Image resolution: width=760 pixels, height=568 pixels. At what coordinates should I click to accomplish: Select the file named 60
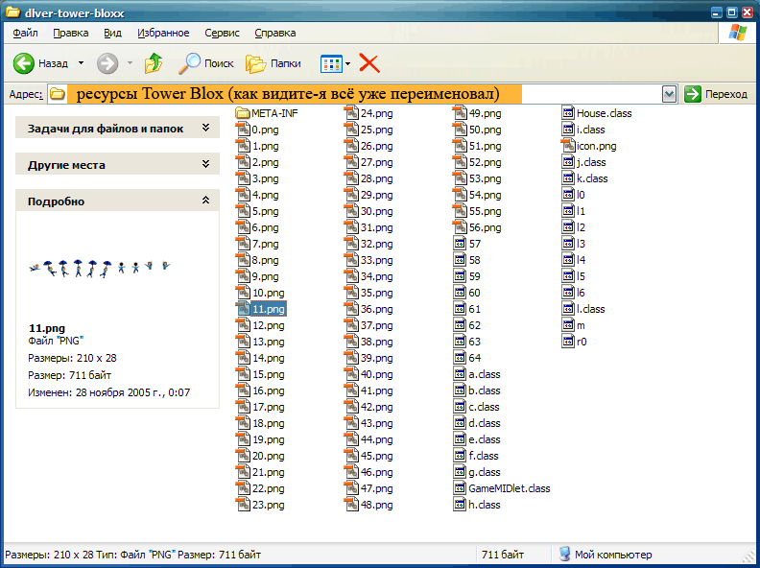[474, 294]
